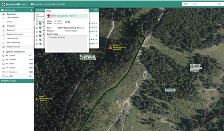
Task: Click the map label tag near the brown trail
Action: [170, 90]
